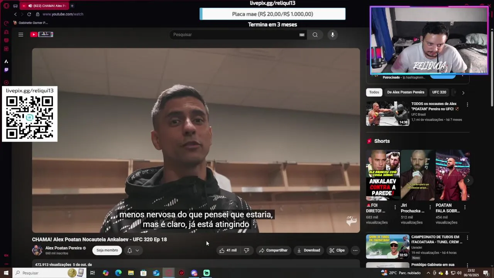The width and height of the screenshot is (494, 278).
Task: Open File Explorer from the taskbar
Action: point(131,273)
